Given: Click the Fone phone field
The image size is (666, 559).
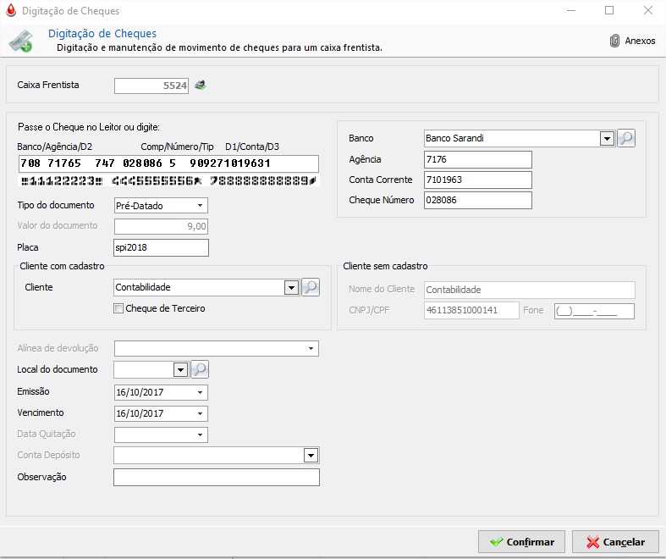Looking at the screenshot, I should 594,311.
